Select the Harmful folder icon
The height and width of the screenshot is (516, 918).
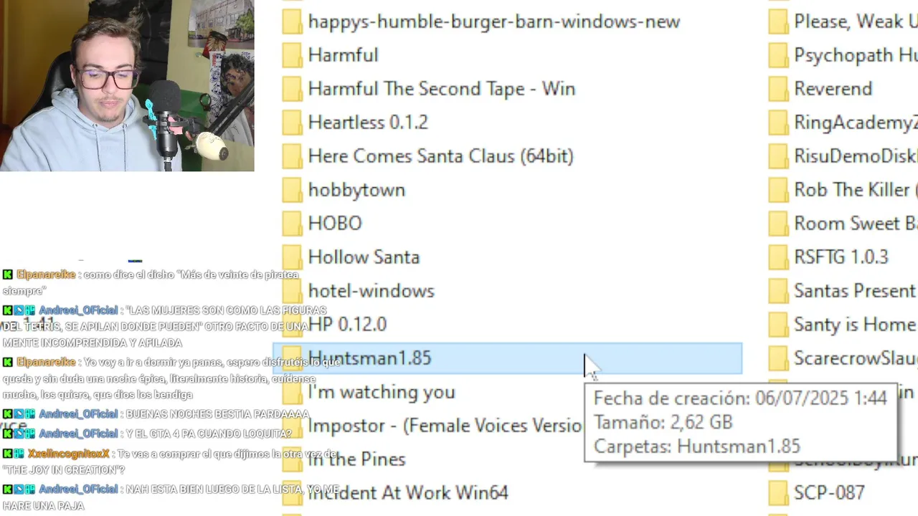coord(292,55)
